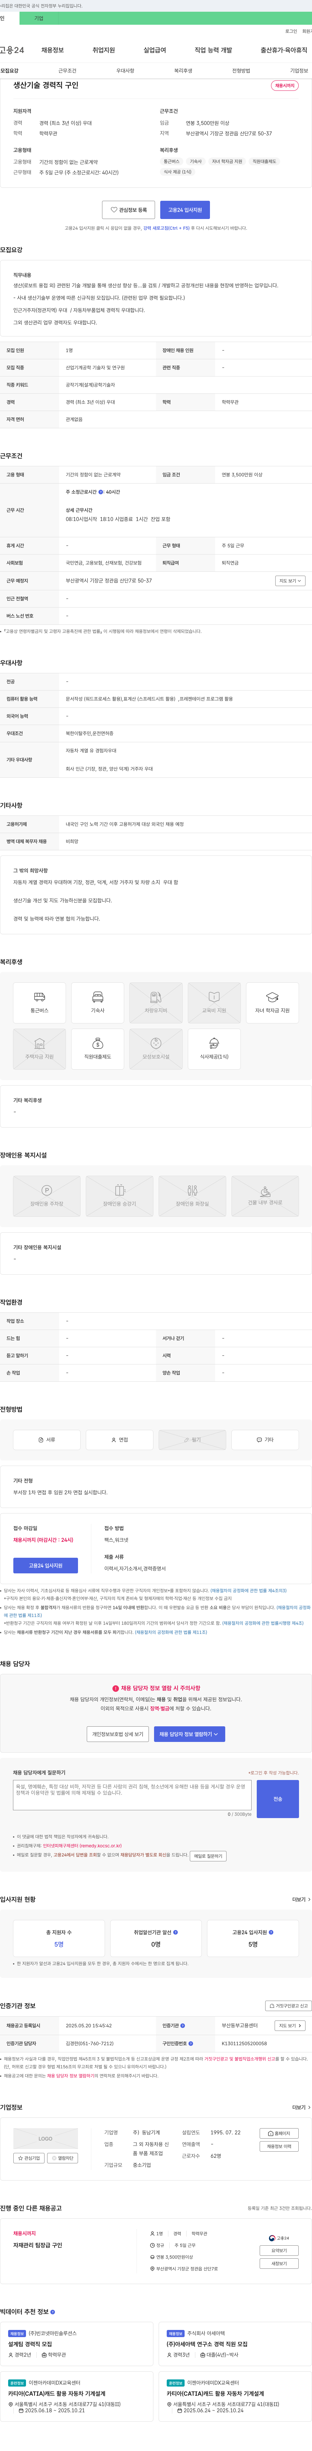Viewport: 312px width, 2451px height.
Task: Click the 기타 screening method icon
Action: tap(266, 1440)
